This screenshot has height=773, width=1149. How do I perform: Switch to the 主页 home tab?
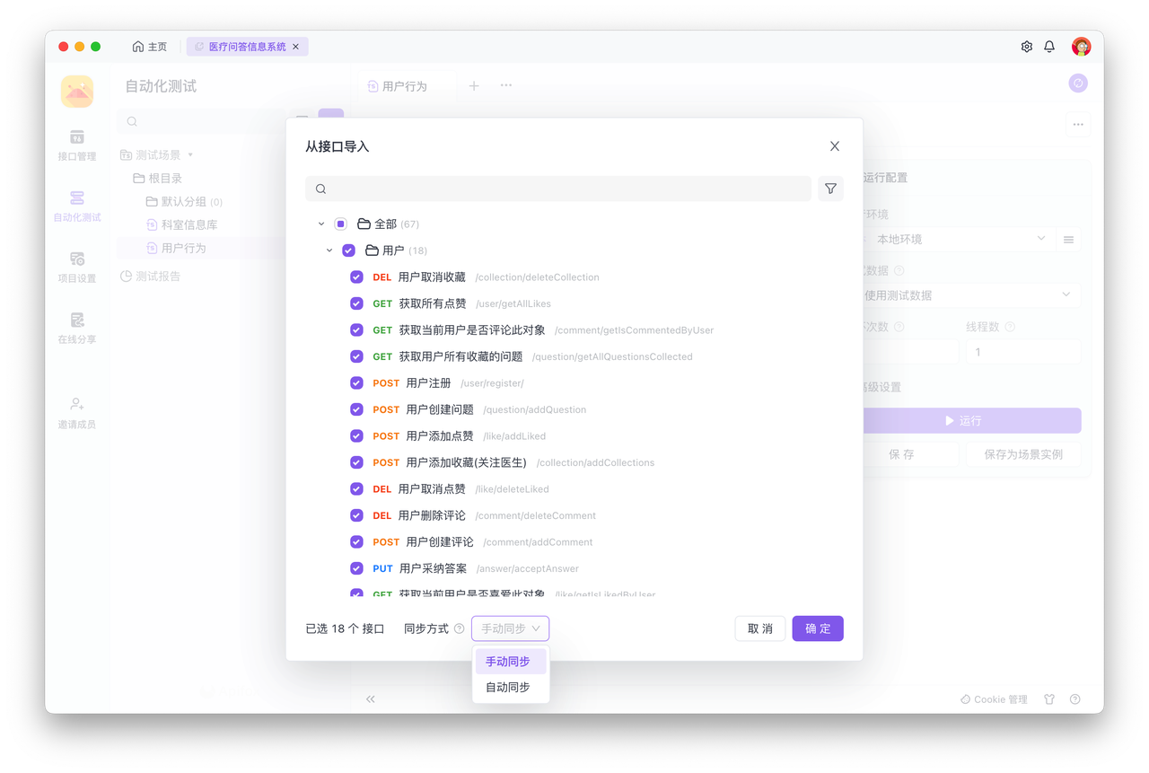coord(150,47)
